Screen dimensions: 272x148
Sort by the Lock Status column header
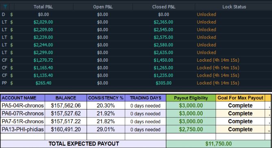pyautogui.click(x=234, y=7)
